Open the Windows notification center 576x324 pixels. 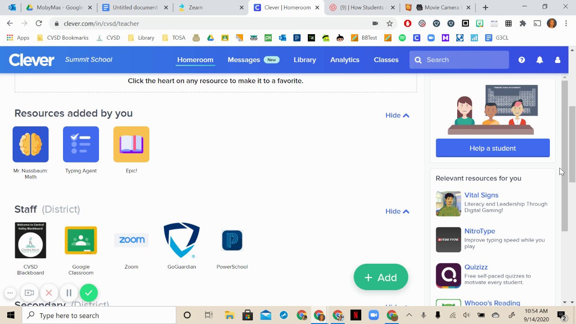pyautogui.click(x=562, y=315)
